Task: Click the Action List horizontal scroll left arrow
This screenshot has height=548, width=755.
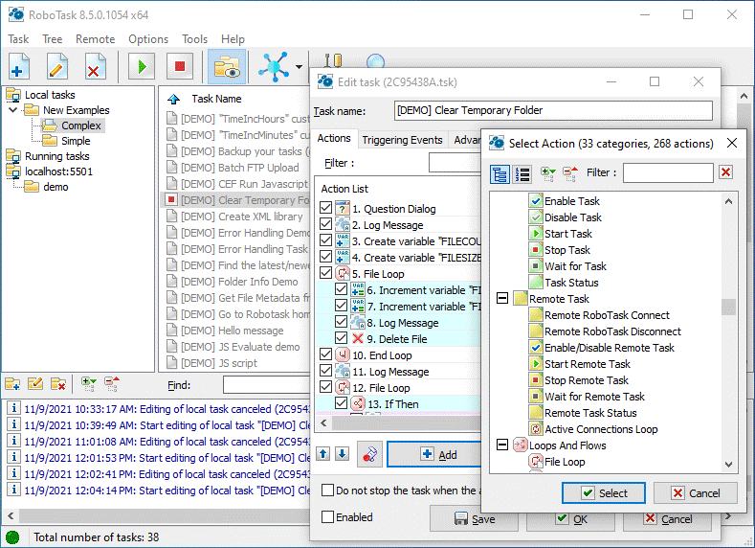Action: tap(323, 423)
